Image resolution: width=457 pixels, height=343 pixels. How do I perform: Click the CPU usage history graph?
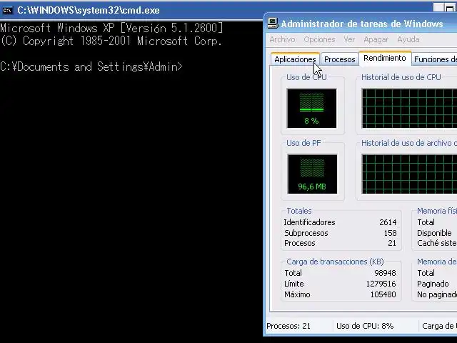coord(409,108)
